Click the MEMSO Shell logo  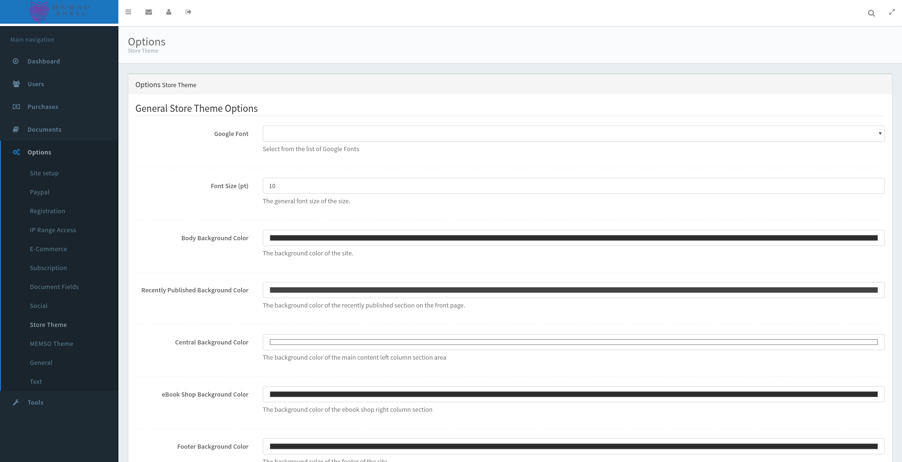pyautogui.click(x=59, y=11)
